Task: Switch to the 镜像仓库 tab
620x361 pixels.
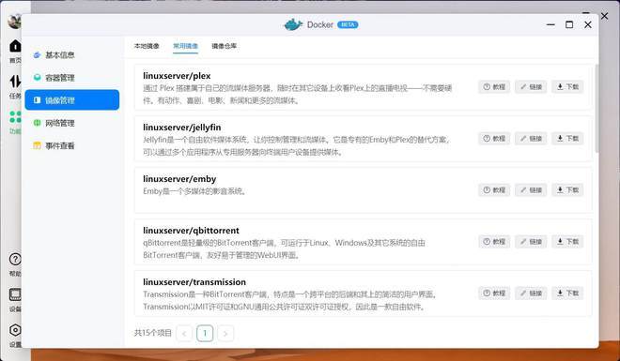Action: [x=225, y=46]
